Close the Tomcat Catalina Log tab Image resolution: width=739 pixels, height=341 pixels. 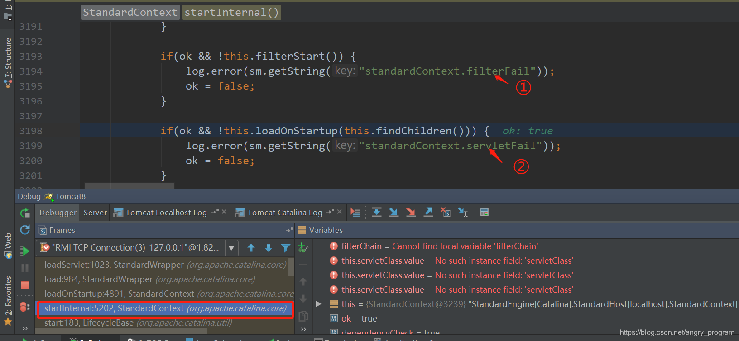340,212
